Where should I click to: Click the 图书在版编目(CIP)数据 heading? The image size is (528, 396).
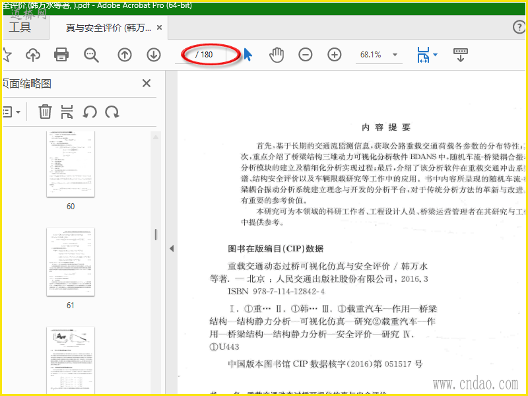(x=275, y=249)
